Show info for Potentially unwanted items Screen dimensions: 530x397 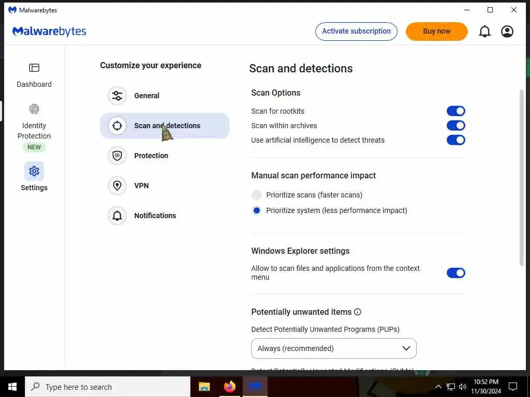coord(358,312)
